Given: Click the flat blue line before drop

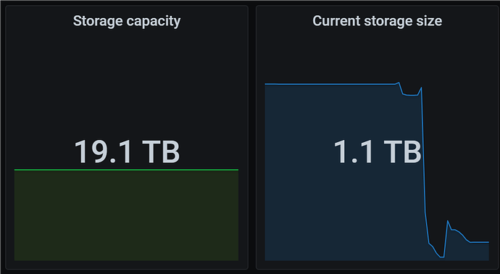Looking at the screenshot, I should (330, 84).
